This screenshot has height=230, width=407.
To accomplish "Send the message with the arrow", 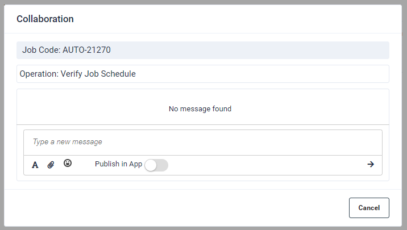I will click(371, 164).
